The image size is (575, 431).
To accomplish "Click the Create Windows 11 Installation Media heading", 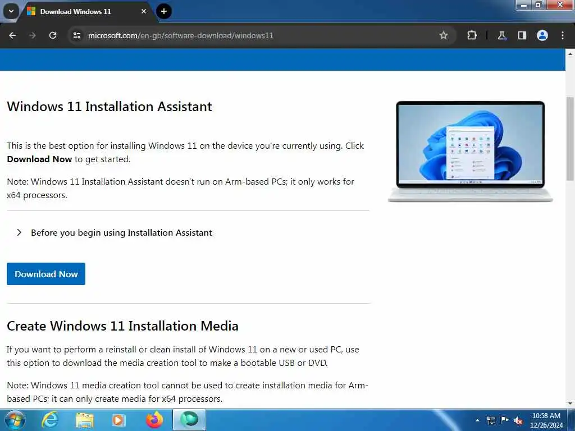I will 122,326.
